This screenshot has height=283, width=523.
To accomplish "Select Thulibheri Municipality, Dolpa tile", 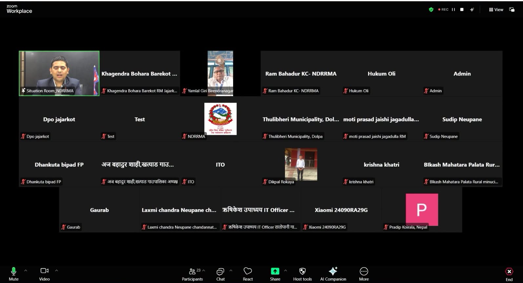I will [301, 119].
